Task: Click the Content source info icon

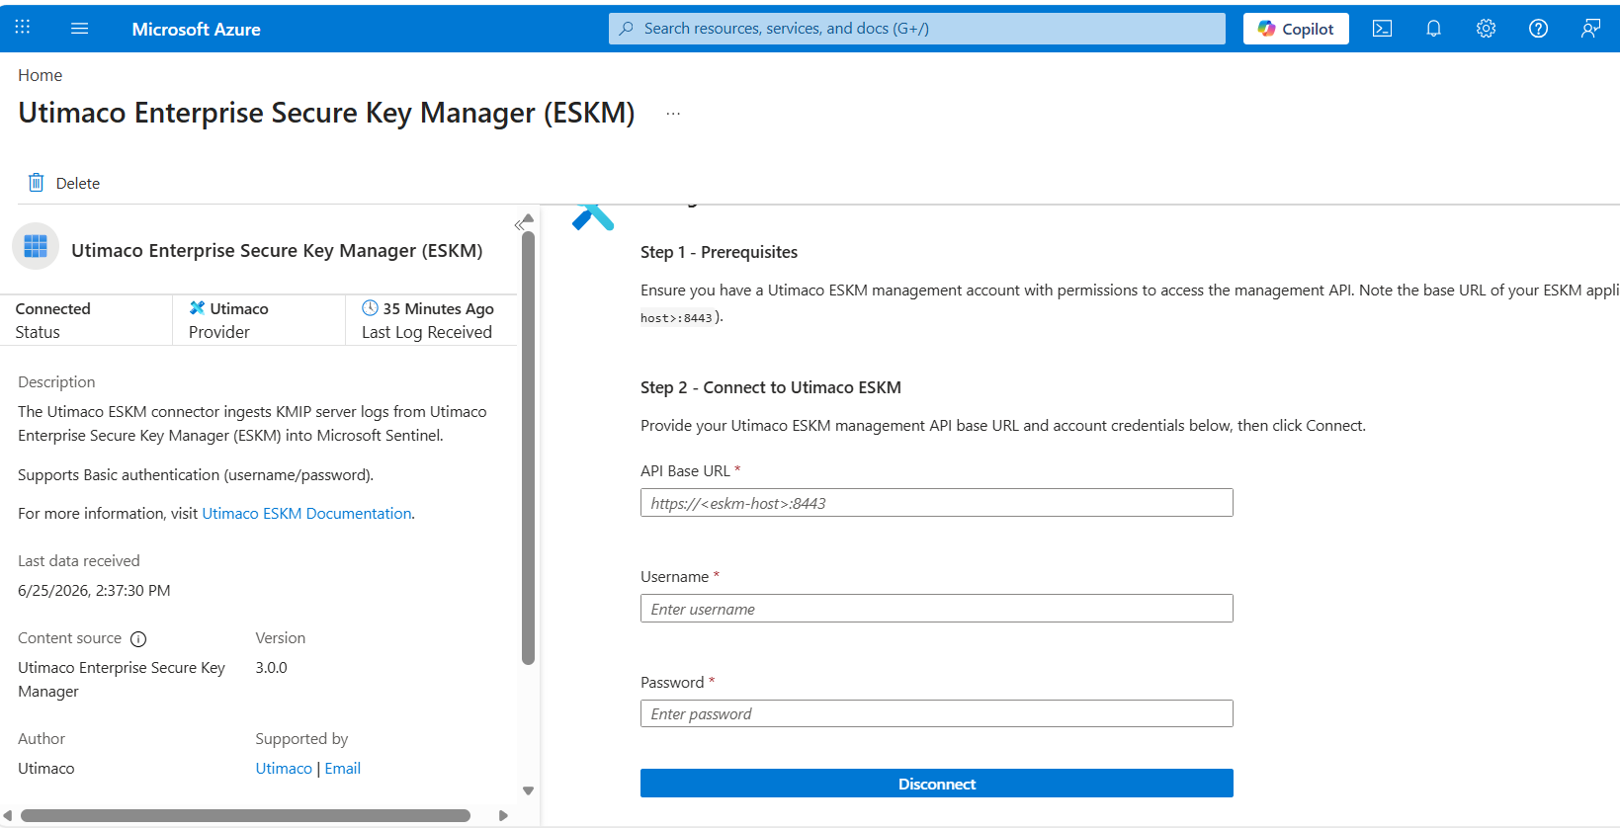Action: point(138,639)
